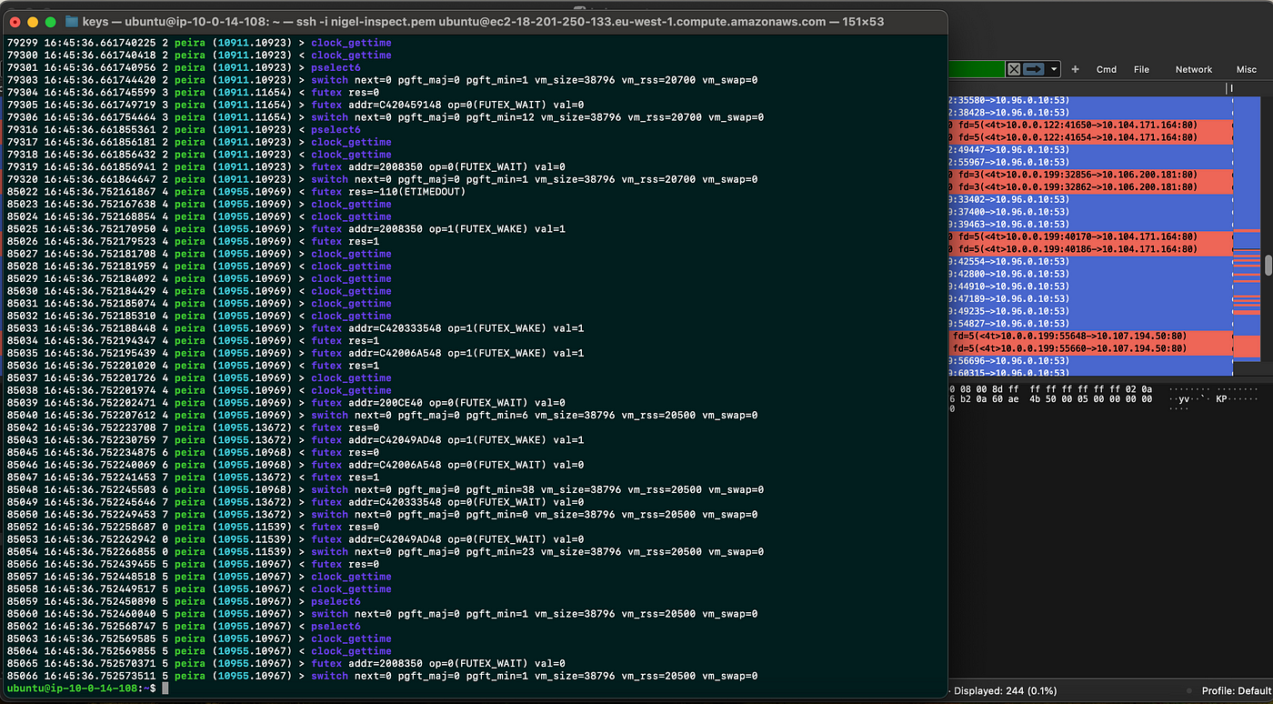This screenshot has width=1273, height=704.
Task: Open the File menu
Action: [x=1142, y=69]
